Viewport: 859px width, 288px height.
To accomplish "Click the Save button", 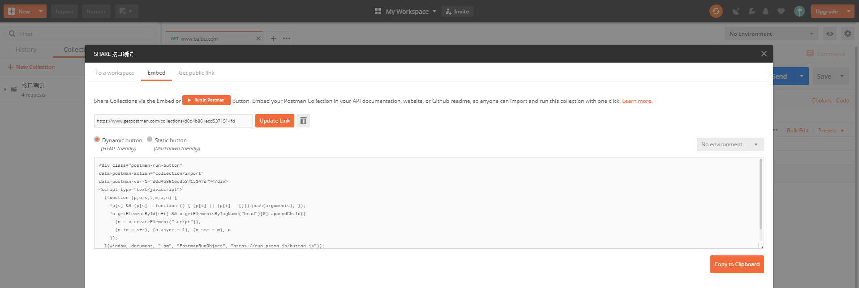I will click(x=824, y=76).
